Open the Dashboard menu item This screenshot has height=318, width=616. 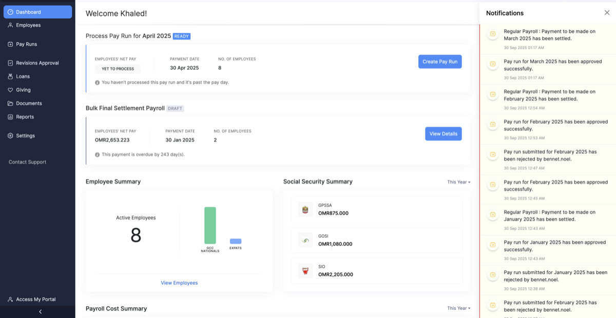[37, 12]
